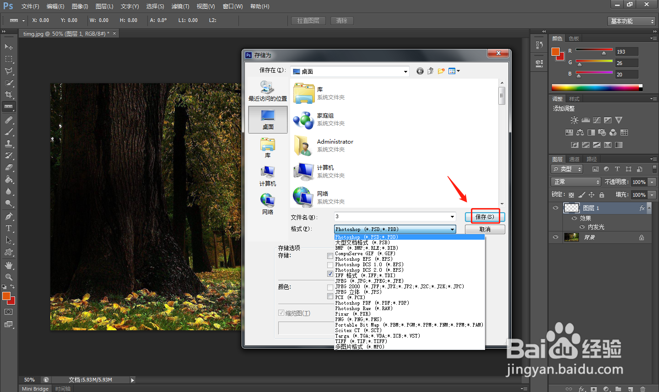Open the 基本功能 workspace dropdown

tap(632, 21)
